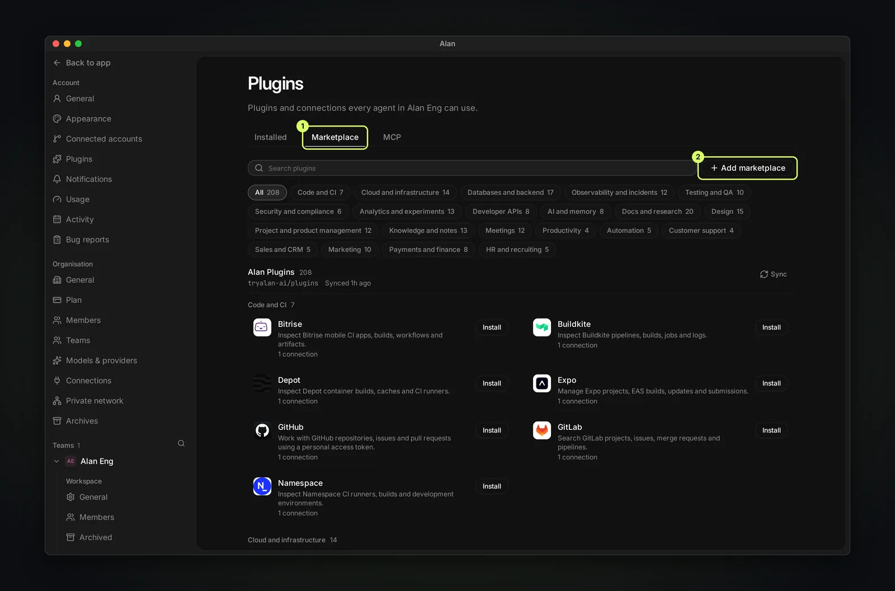
Task: Open the Plan settings page
Action: pos(74,300)
